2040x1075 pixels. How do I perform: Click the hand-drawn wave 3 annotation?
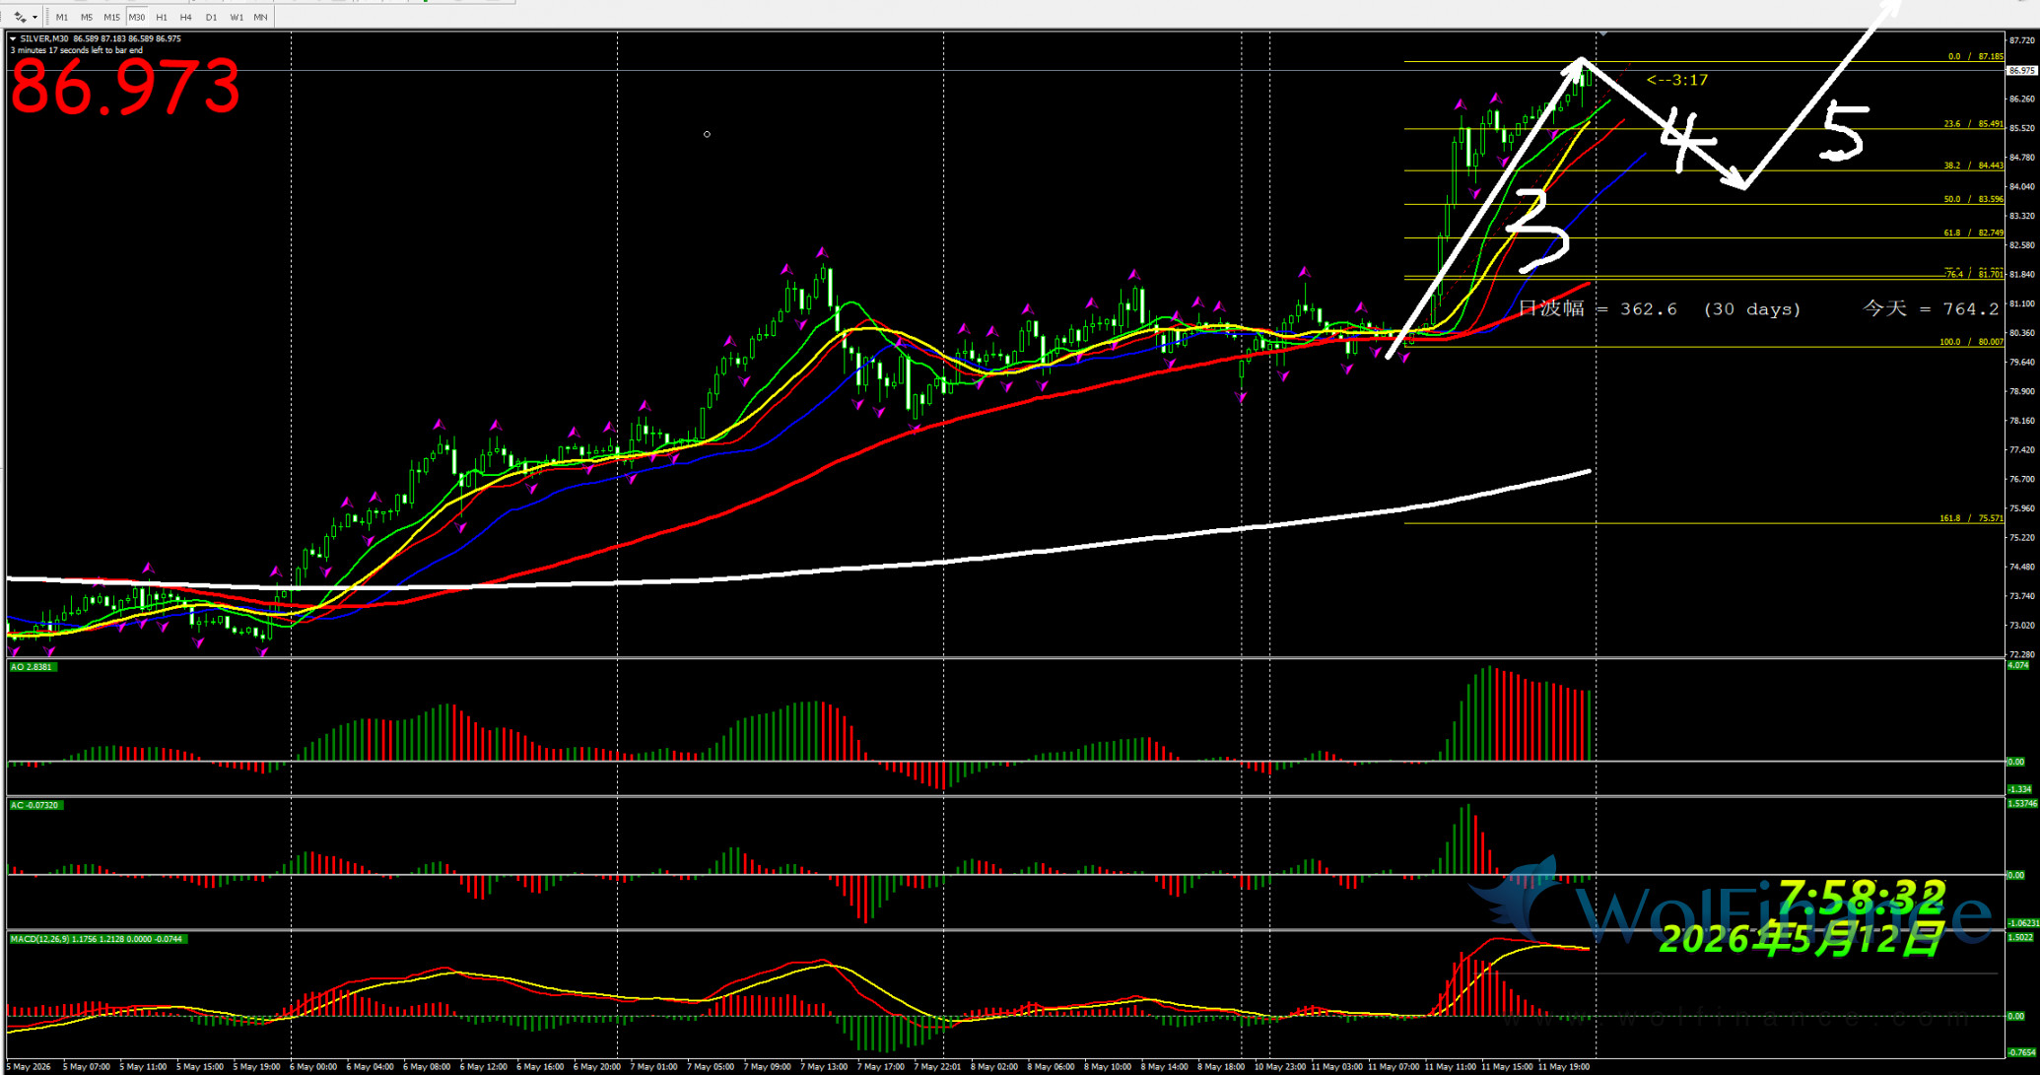[x=1537, y=231]
